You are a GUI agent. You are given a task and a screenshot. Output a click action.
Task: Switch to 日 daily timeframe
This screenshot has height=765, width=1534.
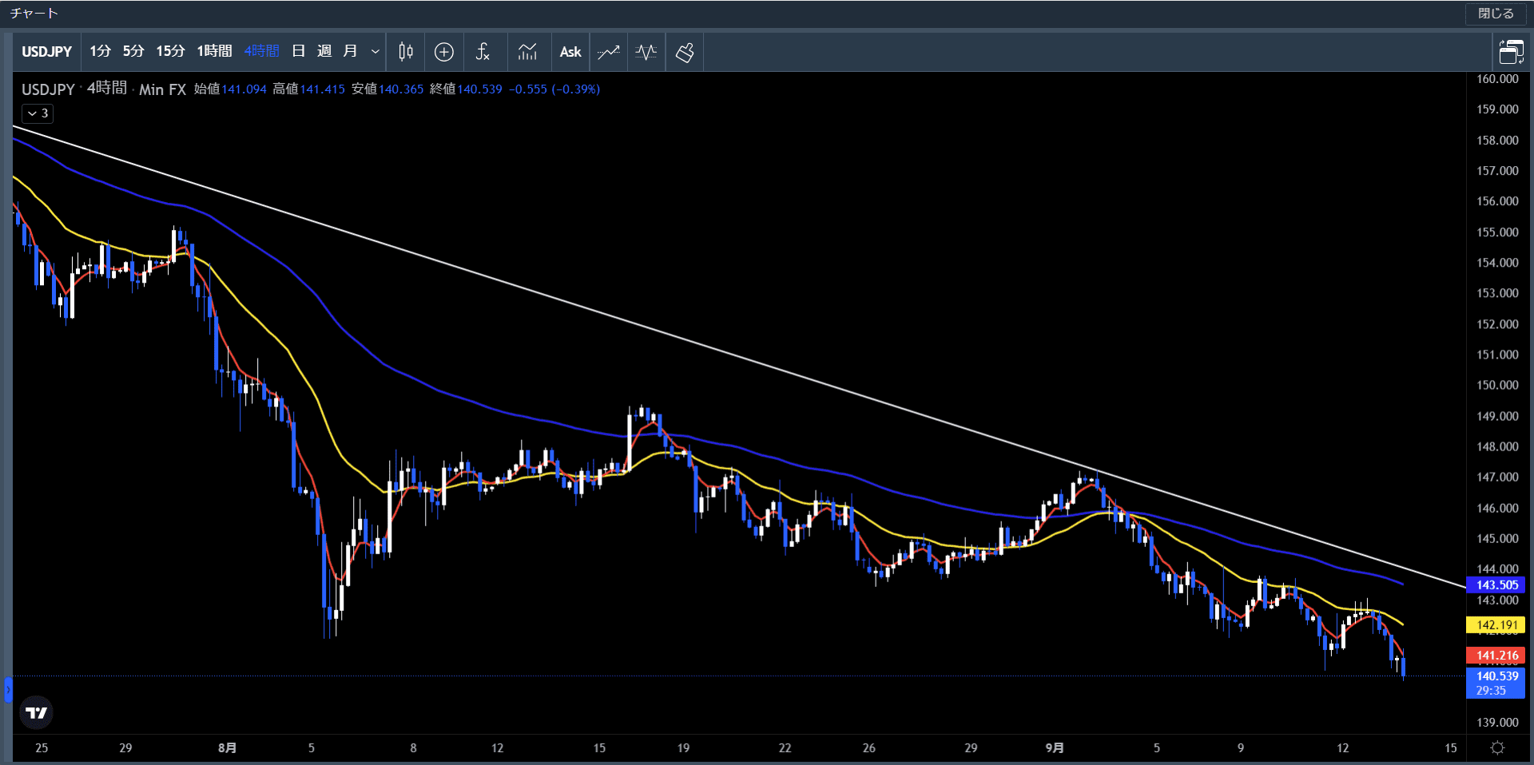coord(299,51)
